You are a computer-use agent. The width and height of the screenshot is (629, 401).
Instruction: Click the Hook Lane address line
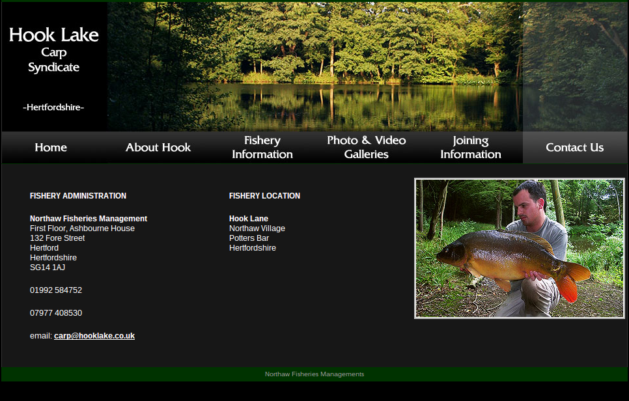tap(249, 219)
